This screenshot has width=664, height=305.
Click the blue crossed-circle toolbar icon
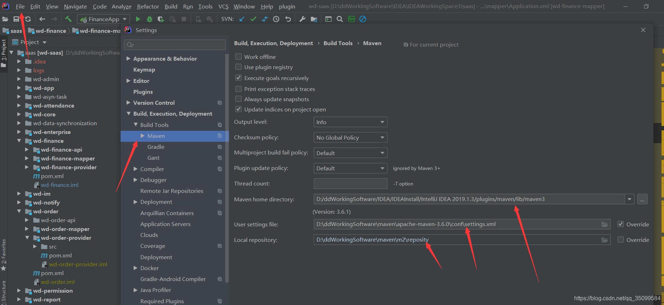[363, 19]
